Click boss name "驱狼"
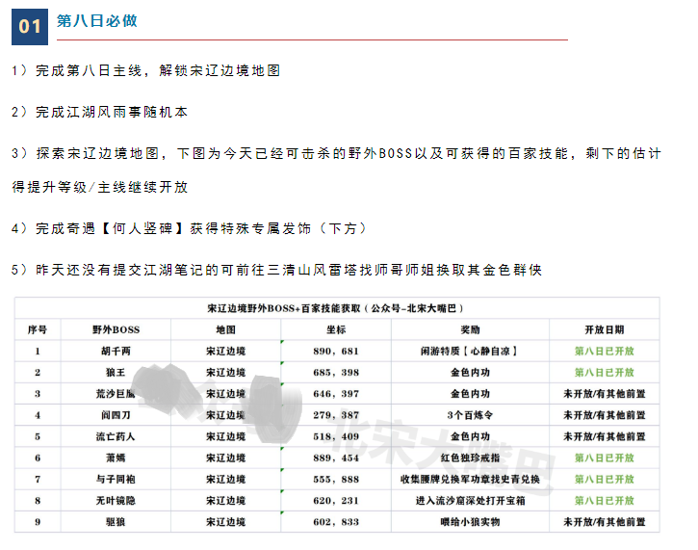Viewport: 698px width, 550px height. [116, 522]
